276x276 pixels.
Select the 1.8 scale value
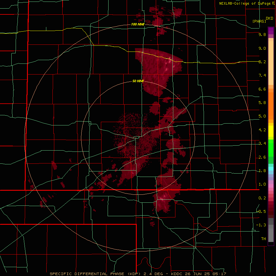[x=262, y=171]
